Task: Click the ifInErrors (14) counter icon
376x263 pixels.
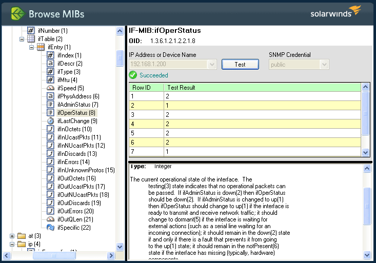Action: pyautogui.click(x=50, y=162)
